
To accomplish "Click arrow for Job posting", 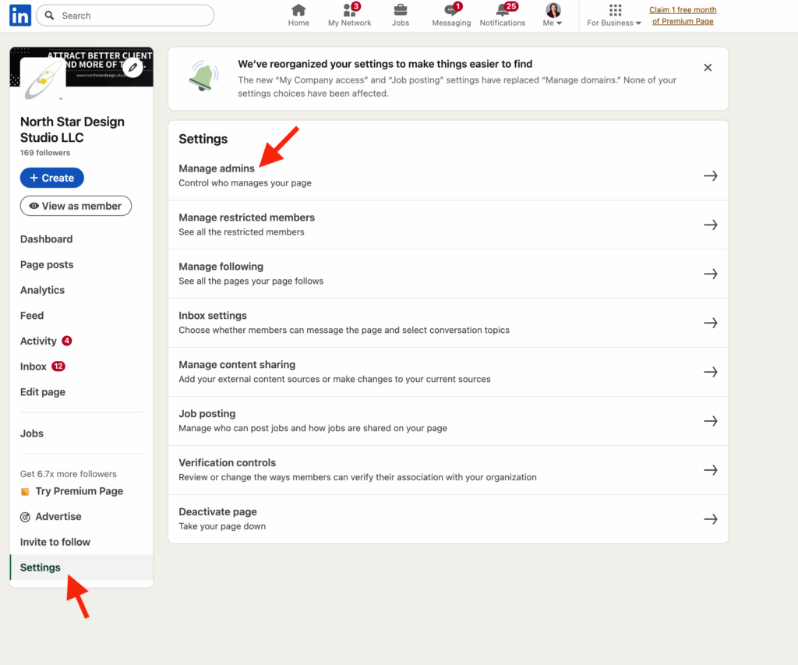I will pyautogui.click(x=711, y=421).
